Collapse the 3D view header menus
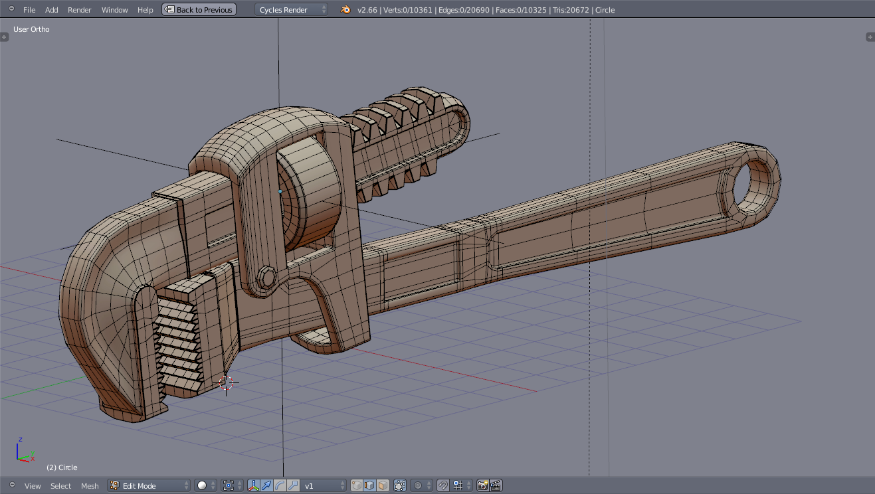 [11, 485]
